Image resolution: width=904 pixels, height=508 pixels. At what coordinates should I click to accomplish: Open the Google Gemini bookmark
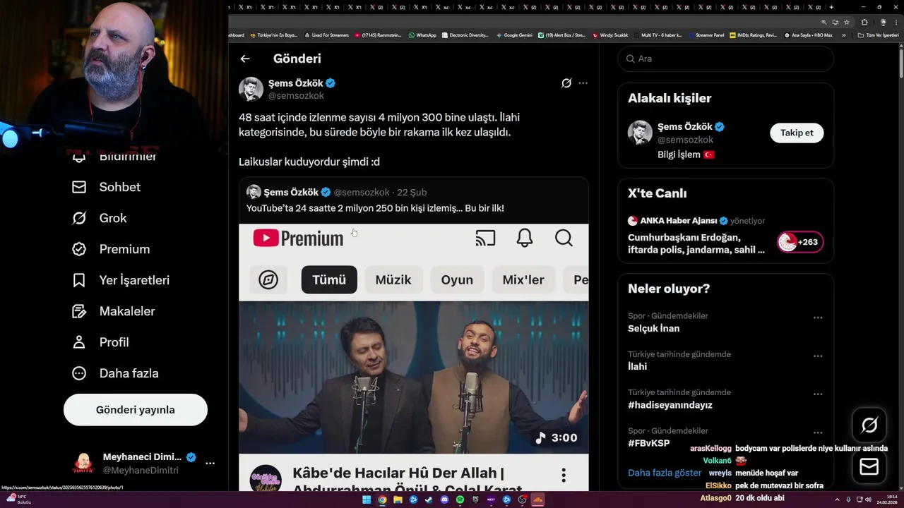[x=515, y=35]
